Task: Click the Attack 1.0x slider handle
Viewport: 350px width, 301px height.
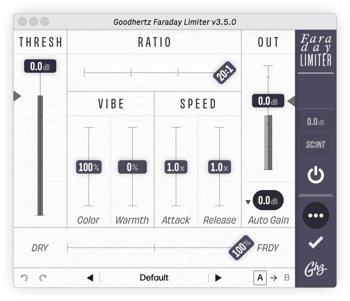Action: tap(176, 167)
